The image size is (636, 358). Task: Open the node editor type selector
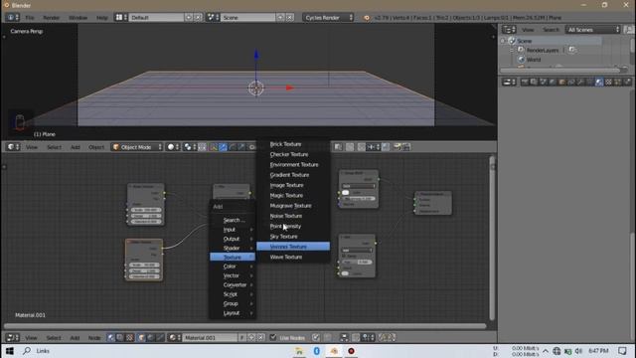(x=13, y=338)
